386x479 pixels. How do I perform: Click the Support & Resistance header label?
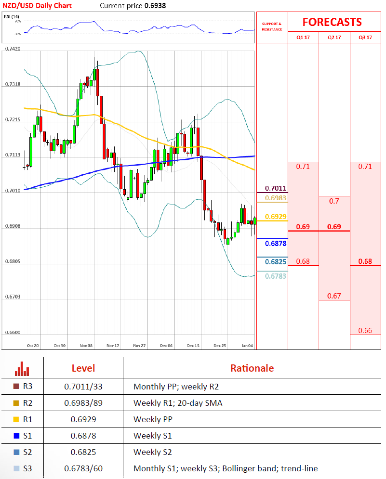point(272,26)
